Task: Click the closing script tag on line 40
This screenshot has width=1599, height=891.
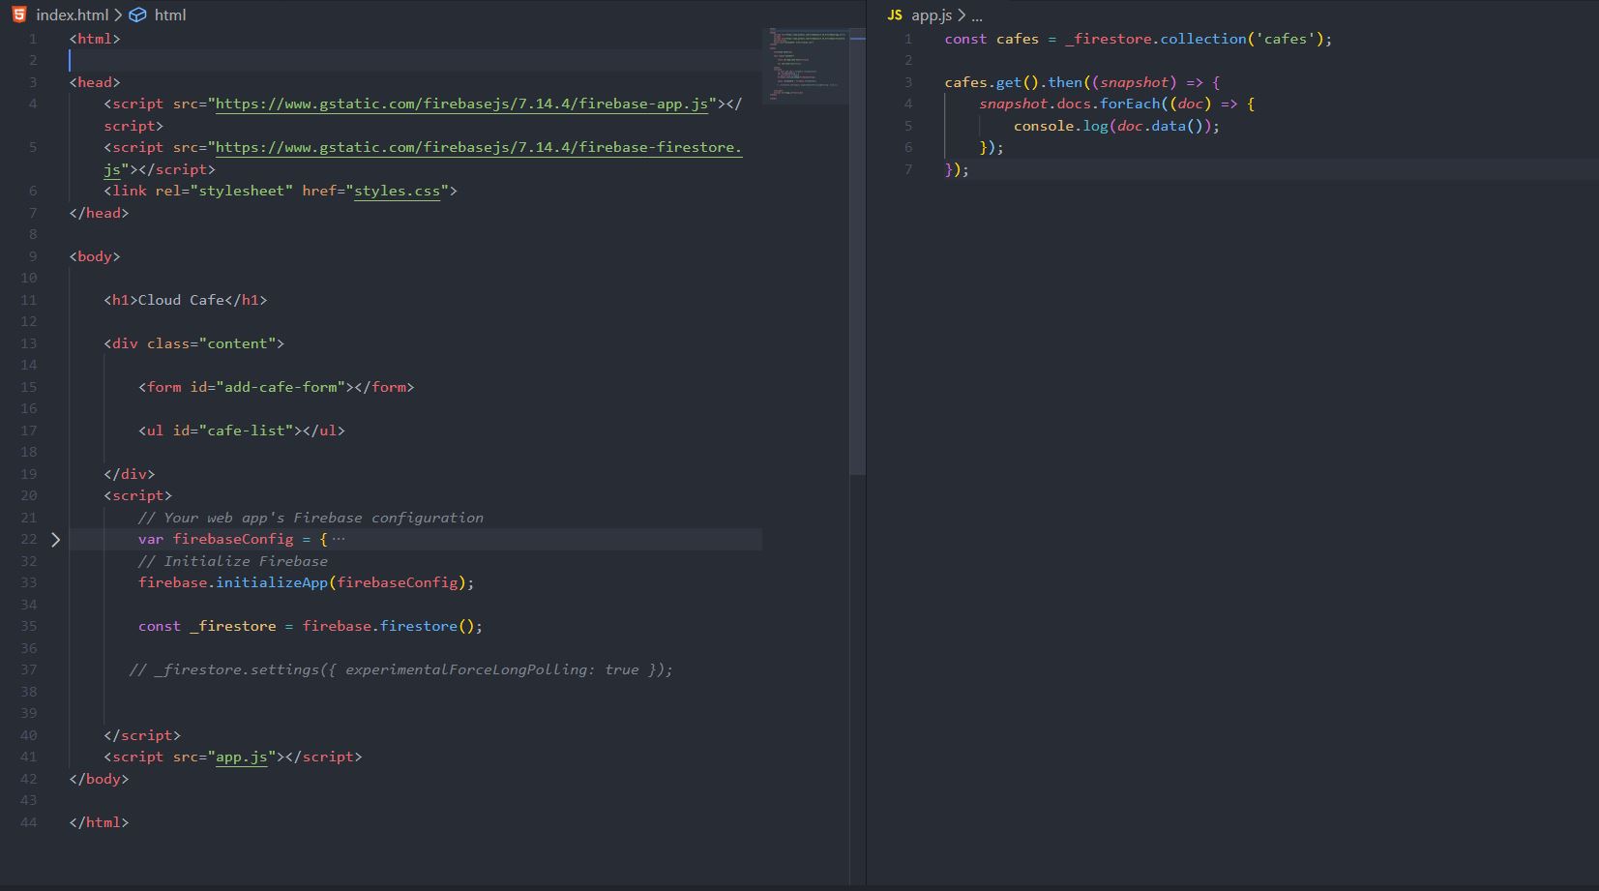Action: [x=142, y=735]
